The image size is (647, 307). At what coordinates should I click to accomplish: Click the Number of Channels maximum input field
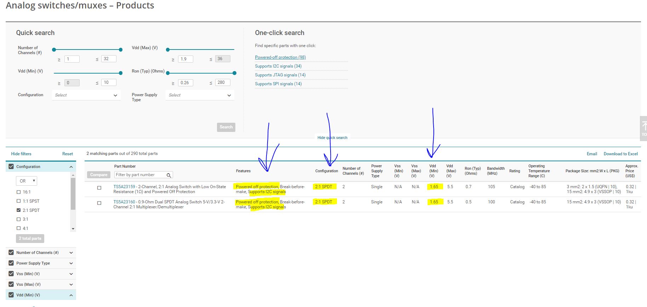109,59
